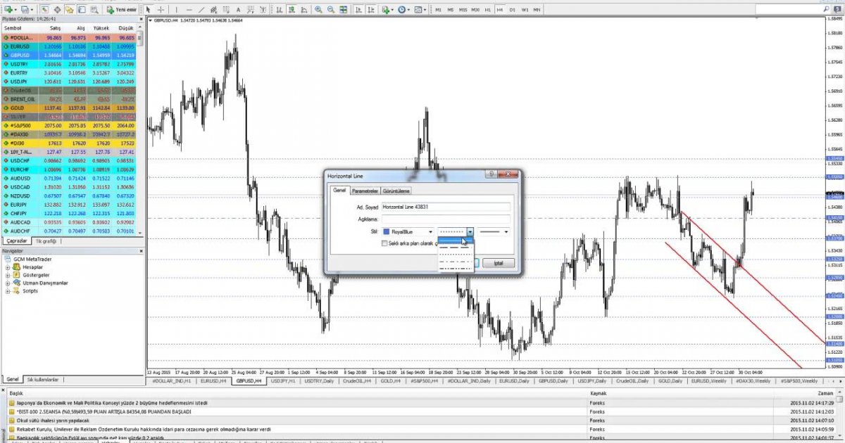Viewport: 845px width, 443px height.
Task: Choose the dotted line style option
Action: 456,254
